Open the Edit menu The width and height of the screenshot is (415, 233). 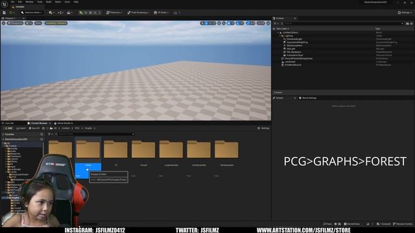20,2
